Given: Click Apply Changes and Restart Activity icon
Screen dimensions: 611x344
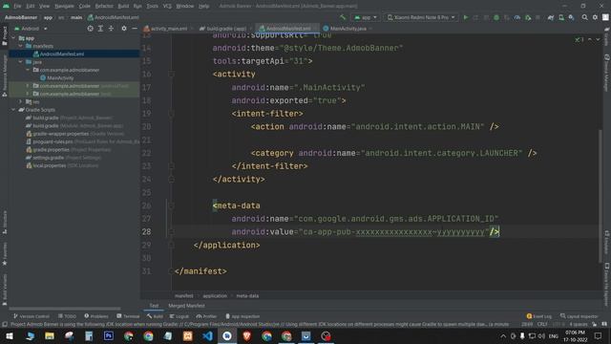Looking at the screenshot, I should [475, 17].
